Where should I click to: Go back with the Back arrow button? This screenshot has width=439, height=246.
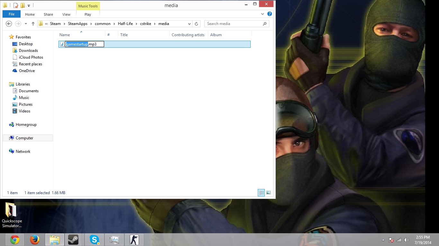[9, 24]
